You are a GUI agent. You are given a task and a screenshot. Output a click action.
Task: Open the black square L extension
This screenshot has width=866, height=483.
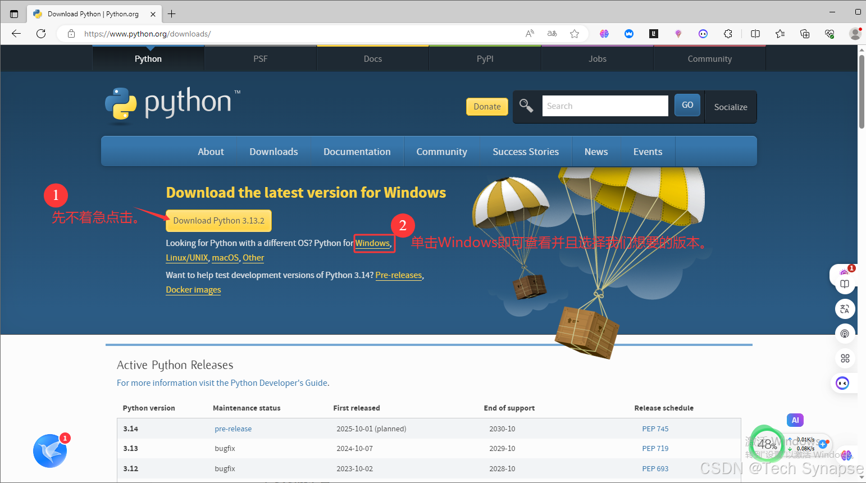tap(654, 34)
